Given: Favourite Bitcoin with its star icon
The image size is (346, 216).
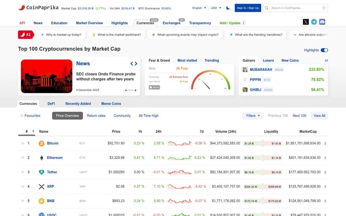Looking at the screenshot, I should point(22,143).
